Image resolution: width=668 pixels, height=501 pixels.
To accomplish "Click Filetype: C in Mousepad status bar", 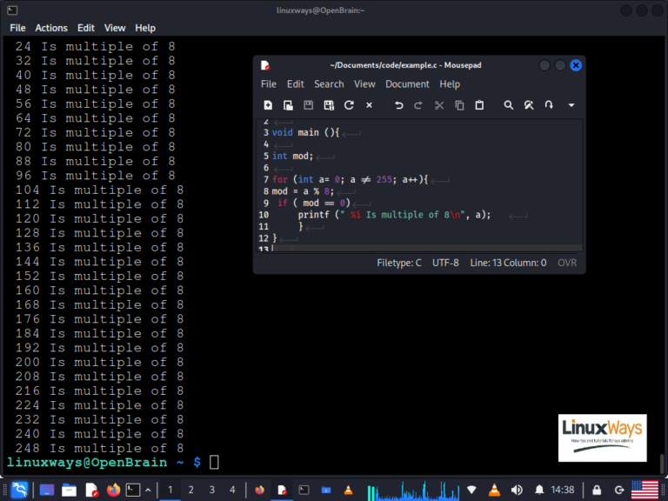I will (x=398, y=263).
